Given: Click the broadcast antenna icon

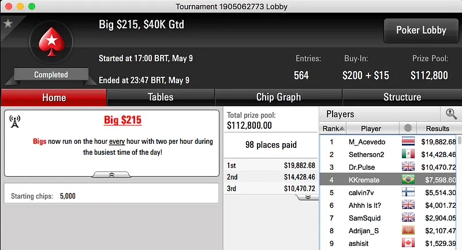Looking at the screenshot, I should pyautogui.click(x=15, y=121).
